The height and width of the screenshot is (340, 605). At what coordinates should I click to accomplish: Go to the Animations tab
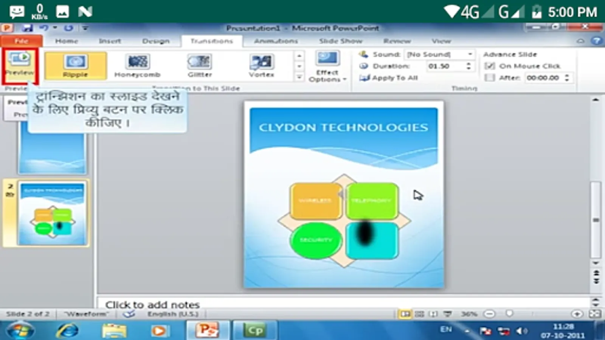point(276,41)
